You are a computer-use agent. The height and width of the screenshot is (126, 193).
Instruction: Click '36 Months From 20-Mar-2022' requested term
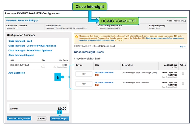click(66, 28)
